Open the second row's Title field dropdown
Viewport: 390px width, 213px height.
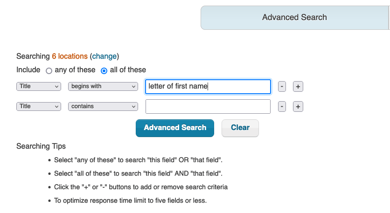point(39,107)
